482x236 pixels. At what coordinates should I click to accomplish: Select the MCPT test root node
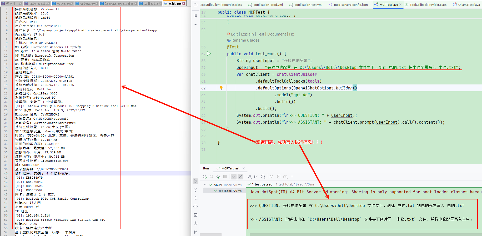point(225,185)
